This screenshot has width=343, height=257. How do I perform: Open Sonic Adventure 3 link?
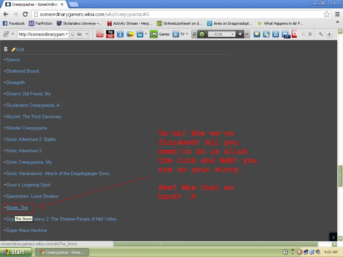click(24, 151)
